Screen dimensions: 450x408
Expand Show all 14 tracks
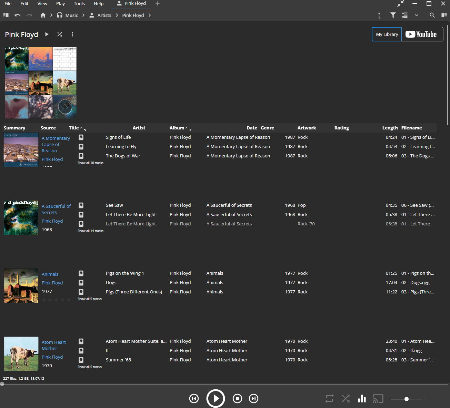tap(90, 231)
